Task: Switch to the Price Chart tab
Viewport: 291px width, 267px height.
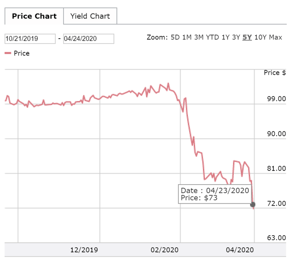Action: [x=34, y=16]
